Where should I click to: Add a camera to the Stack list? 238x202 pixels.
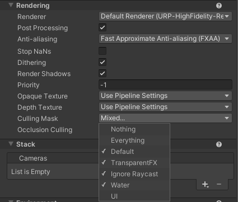point(205,184)
